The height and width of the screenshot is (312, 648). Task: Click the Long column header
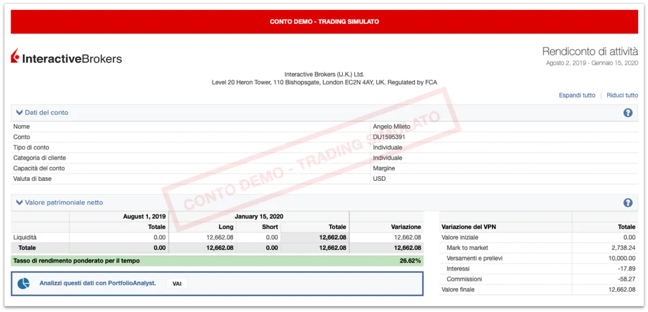click(x=226, y=227)
